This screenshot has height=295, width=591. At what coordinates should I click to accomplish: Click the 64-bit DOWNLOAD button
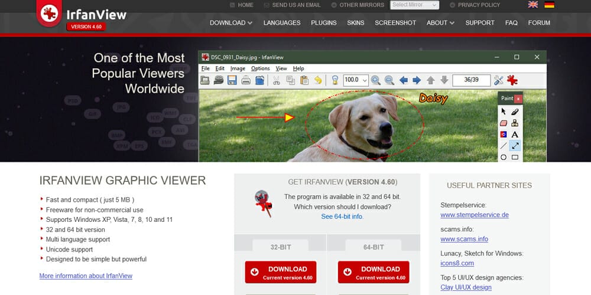(x=374, y=272)
